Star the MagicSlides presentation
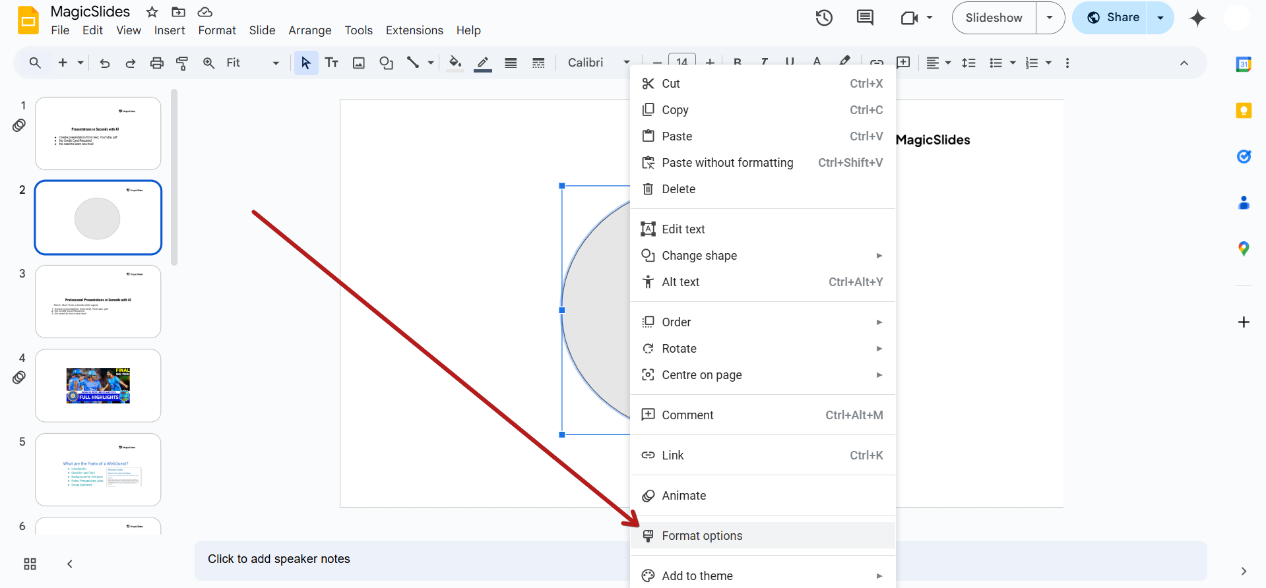Image resolution: width=1266 pixels, height=588 pixels. pos(152,12)
